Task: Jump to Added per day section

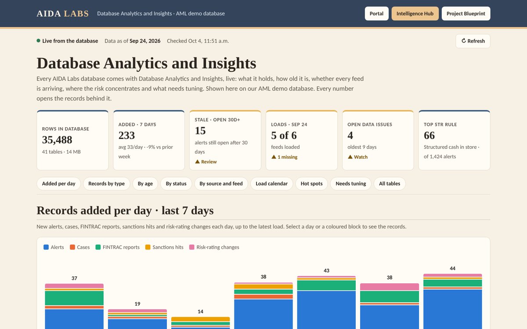Action: pyautogui.click(x=59, y=184)
